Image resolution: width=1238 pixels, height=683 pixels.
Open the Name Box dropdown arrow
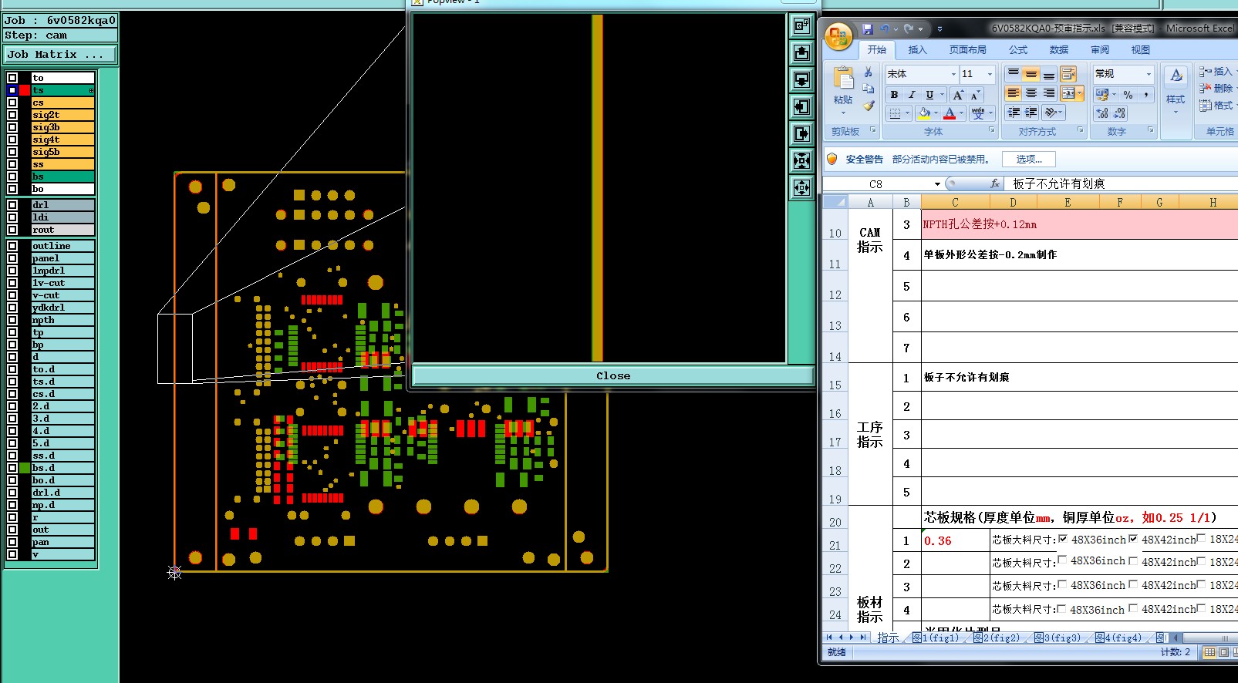pos(937,184)
